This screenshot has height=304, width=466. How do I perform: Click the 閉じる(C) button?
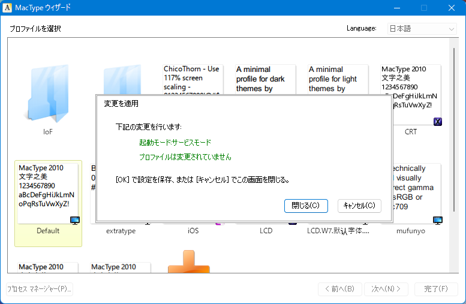pos(306,206)
